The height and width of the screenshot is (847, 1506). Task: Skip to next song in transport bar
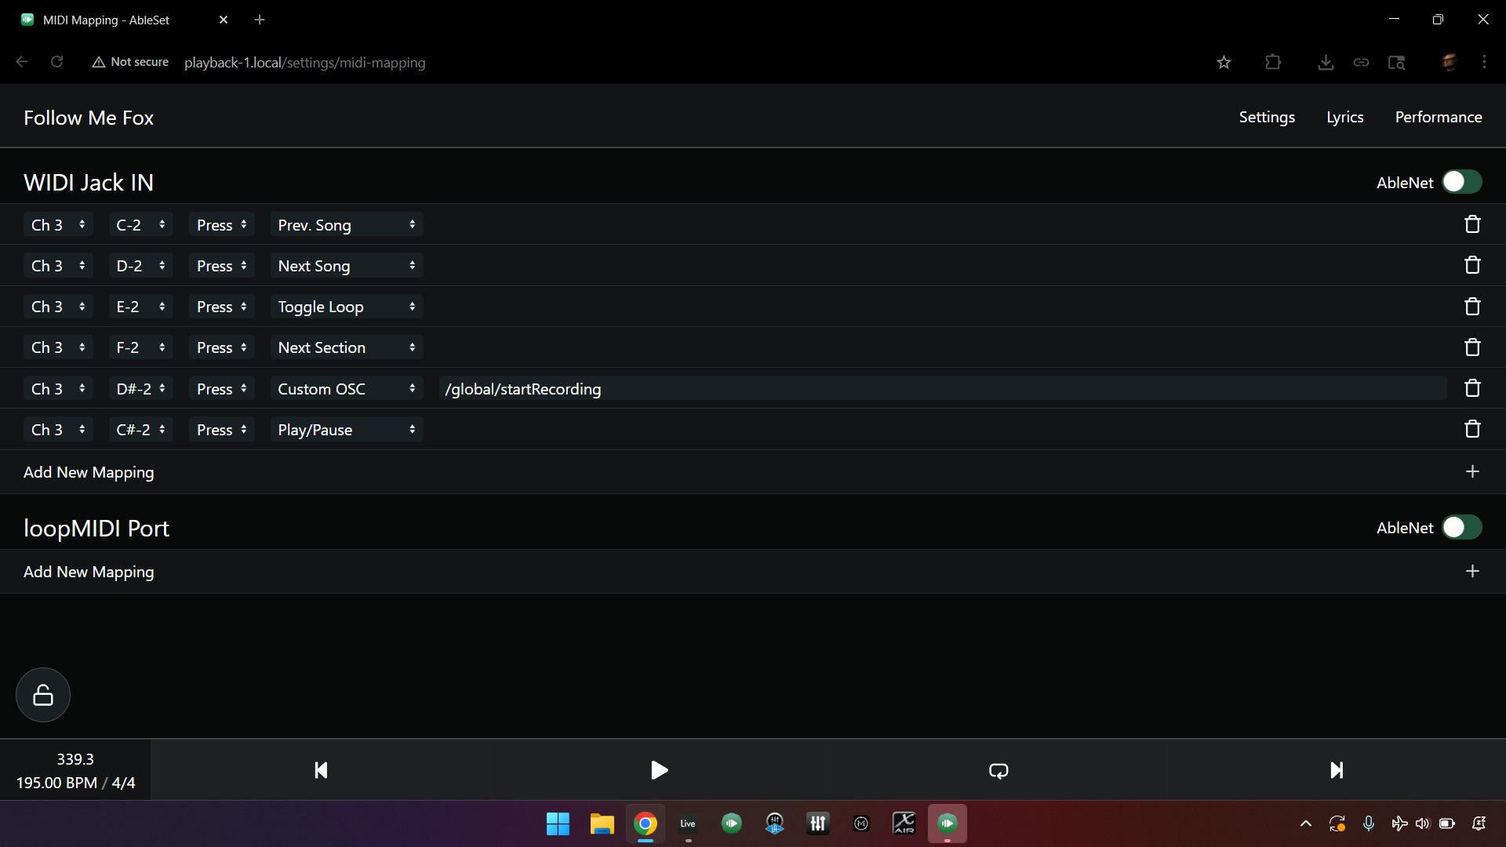coord(1337,770)
